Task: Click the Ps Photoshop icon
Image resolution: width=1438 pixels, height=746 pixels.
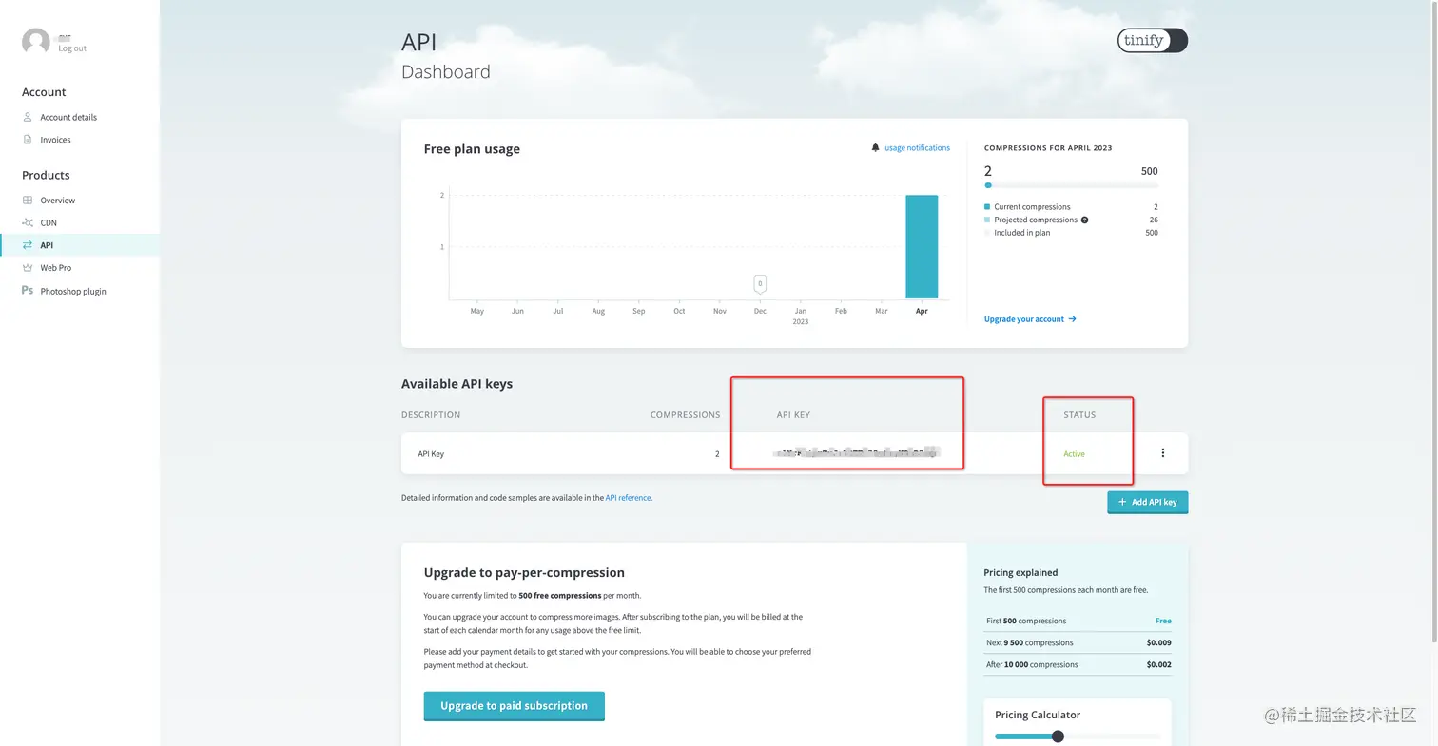Action: (x=28, y=291)
